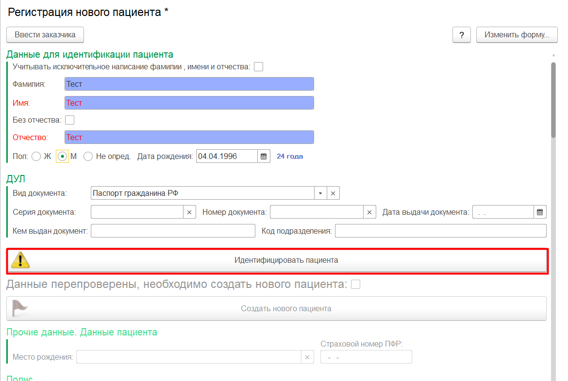Screen dimensions: 568x381
Task: Tick the 'Без отчества' checkbox
Action: coord(70,120)
